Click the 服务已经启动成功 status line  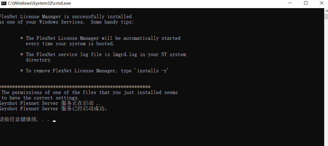point(54,109)
